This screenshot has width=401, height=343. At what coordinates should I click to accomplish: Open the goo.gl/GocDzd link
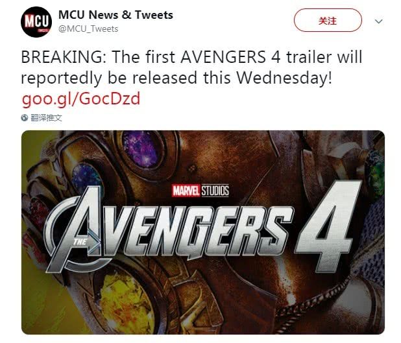(x=80, y=99)
